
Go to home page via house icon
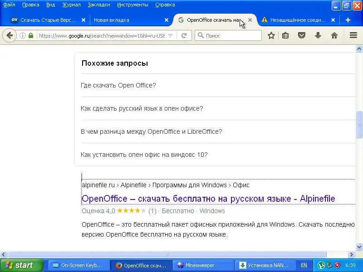[x=334, y=35]
